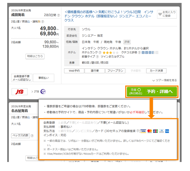
Task: Click the JATA round badge icon
Action: click(43, 92)
